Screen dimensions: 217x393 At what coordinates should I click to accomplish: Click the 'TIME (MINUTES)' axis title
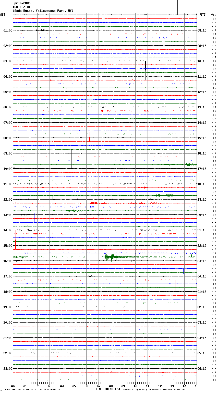pyautogui.click(x=108, y=389)
